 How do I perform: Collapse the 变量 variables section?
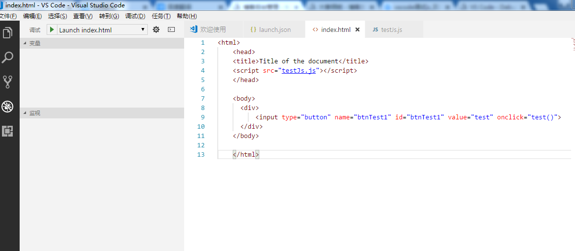pos(102,43)
